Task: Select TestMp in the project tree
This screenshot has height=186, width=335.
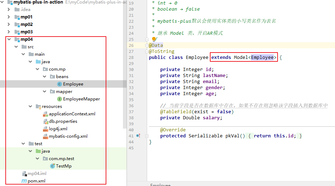Action: click(x=64, y=166)
